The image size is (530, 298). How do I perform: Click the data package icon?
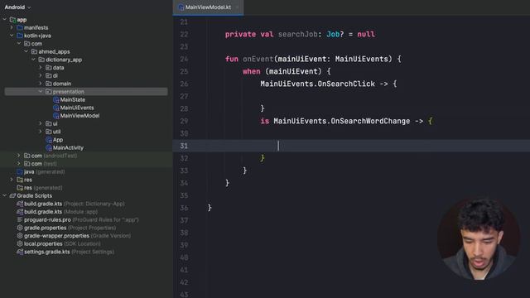point(48,68)
